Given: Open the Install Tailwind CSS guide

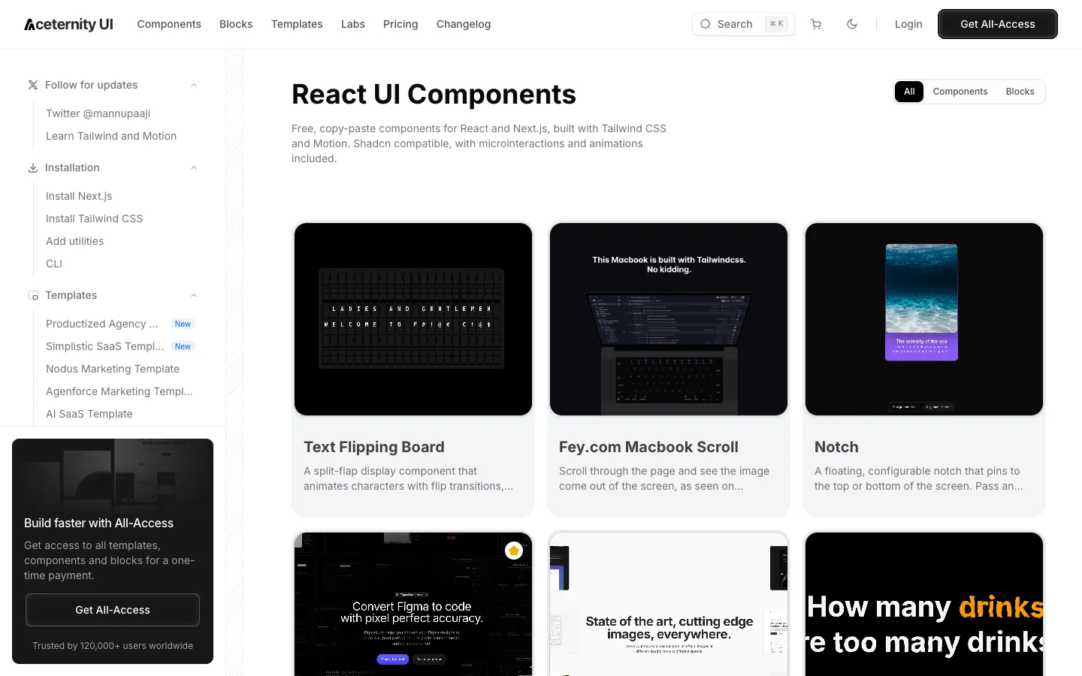Looking at the screenshot, I should pos(94,219).
